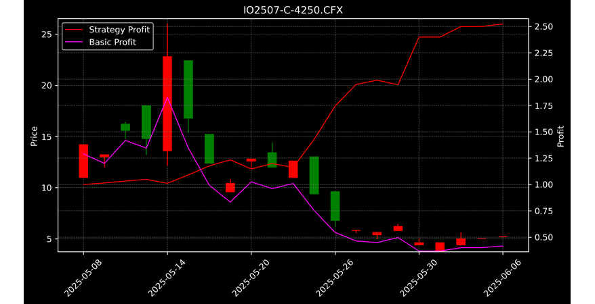Click the profit tick 2.50
This screenshot has width=595, height=304.
pyautogui.click(x=542, y=27)
